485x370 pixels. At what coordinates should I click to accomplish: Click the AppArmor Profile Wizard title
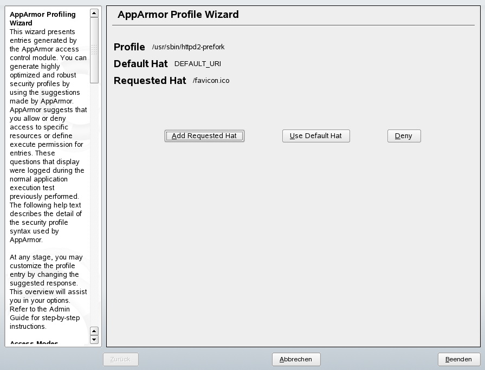178,15
